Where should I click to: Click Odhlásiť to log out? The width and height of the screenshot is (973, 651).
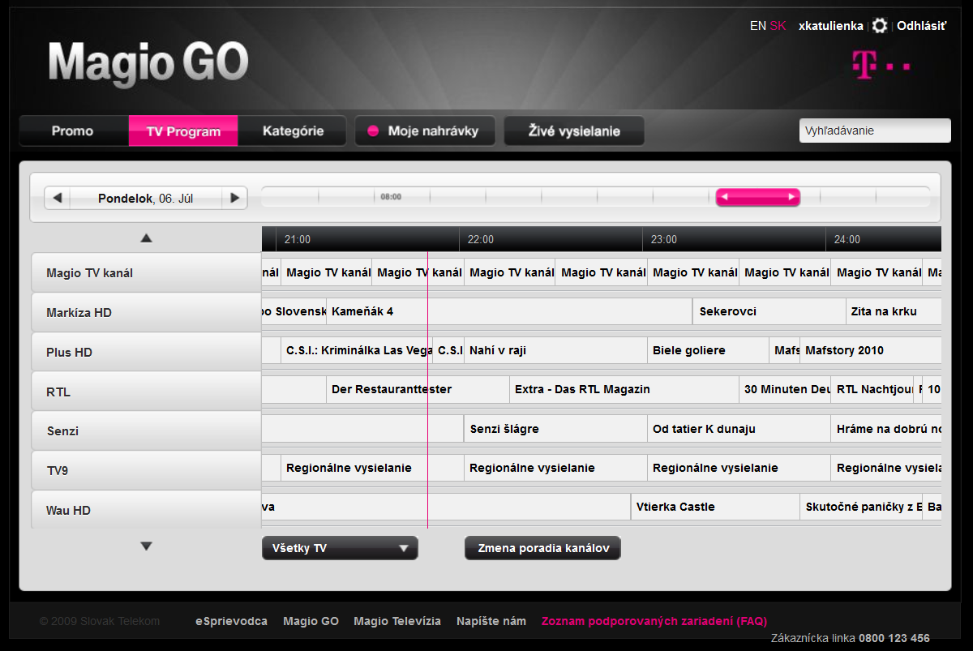tap(922, 26)
